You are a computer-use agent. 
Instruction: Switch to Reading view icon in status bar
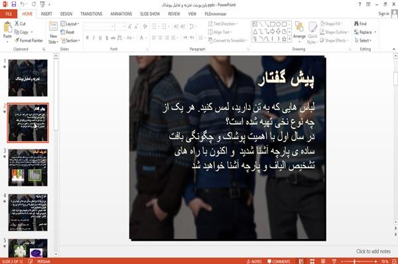point(323,261)
